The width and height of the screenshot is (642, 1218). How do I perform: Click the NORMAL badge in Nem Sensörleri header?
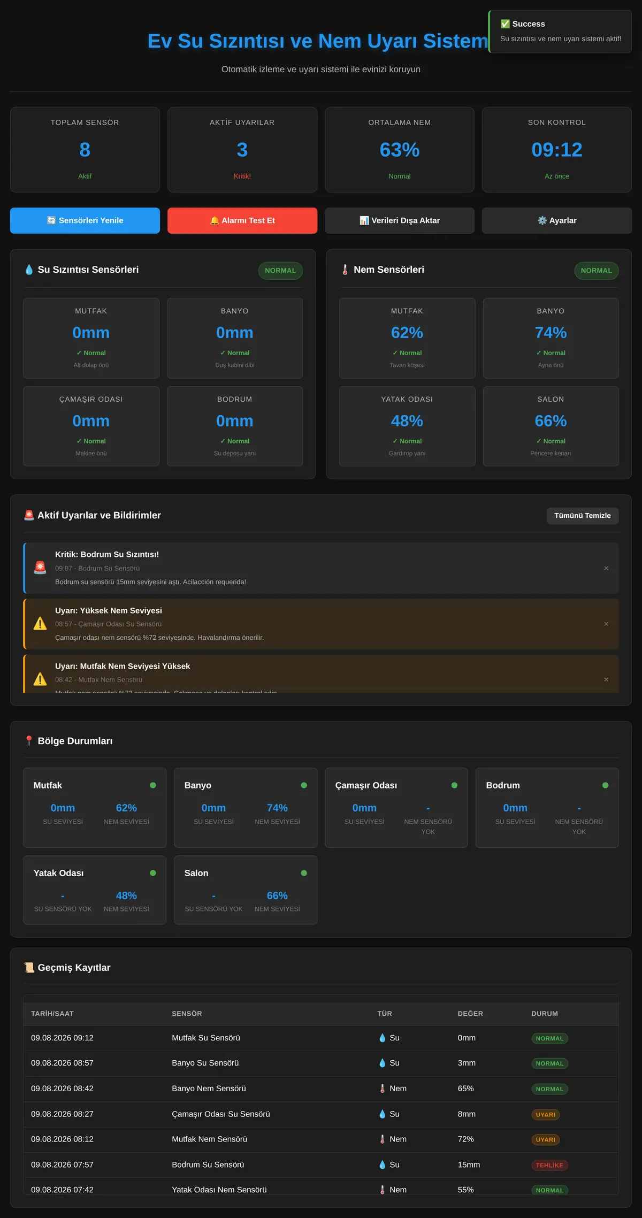(x=597, y=271)
